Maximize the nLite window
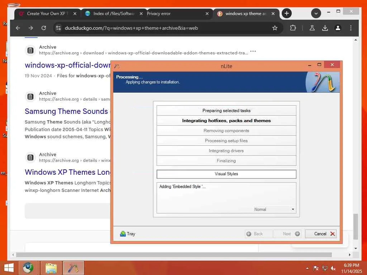The height and width of the screenshot is (275, 367). click(319, 65)
